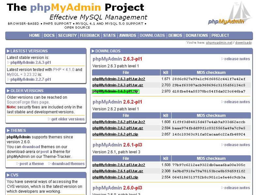
Task: Click the red Note: label
Action: [x=11, y=107]
